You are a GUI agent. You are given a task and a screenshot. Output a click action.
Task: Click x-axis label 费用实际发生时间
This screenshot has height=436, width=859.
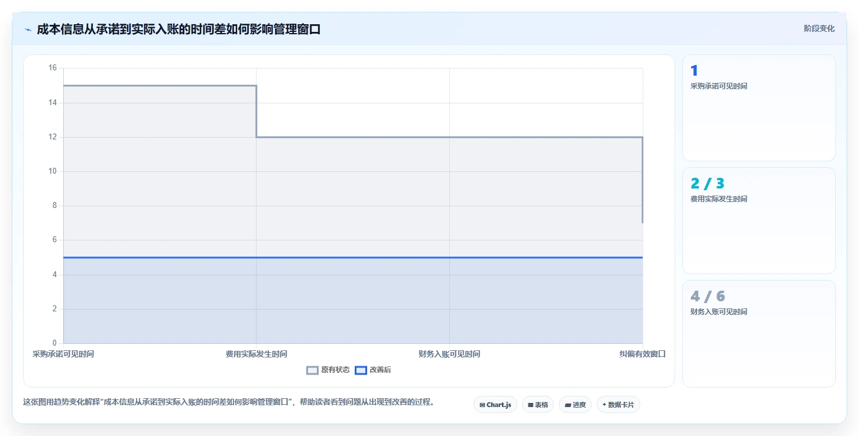coord(256,354)
